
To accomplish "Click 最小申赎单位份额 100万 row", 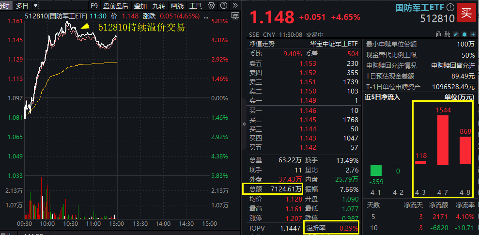I will [x=420, y=44].
